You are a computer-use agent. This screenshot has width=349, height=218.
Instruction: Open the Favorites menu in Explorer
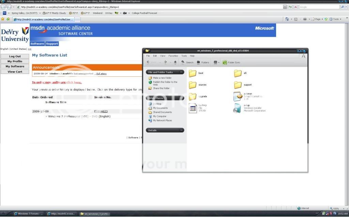(x=173, y=56)
